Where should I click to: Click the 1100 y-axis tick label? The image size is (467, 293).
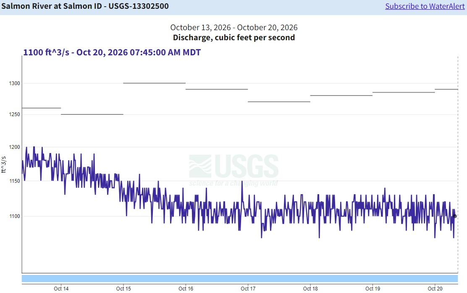(14, 216)
